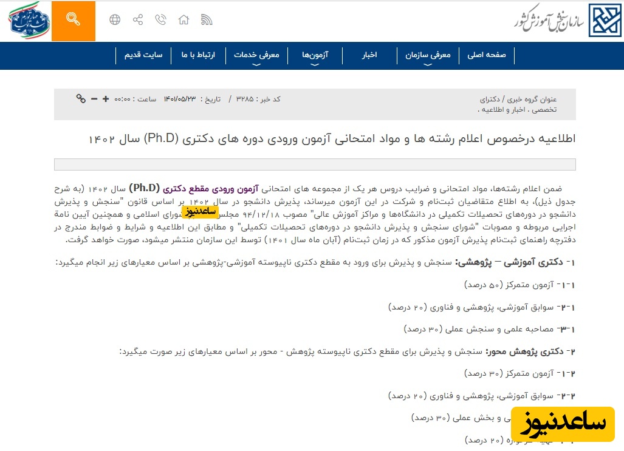Click the phone contact icon
The image size is (624, 451).
[160, 19]
